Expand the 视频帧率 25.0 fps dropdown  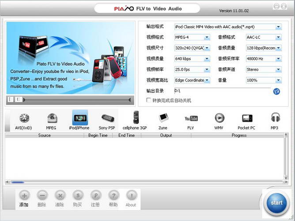point(207,69)
